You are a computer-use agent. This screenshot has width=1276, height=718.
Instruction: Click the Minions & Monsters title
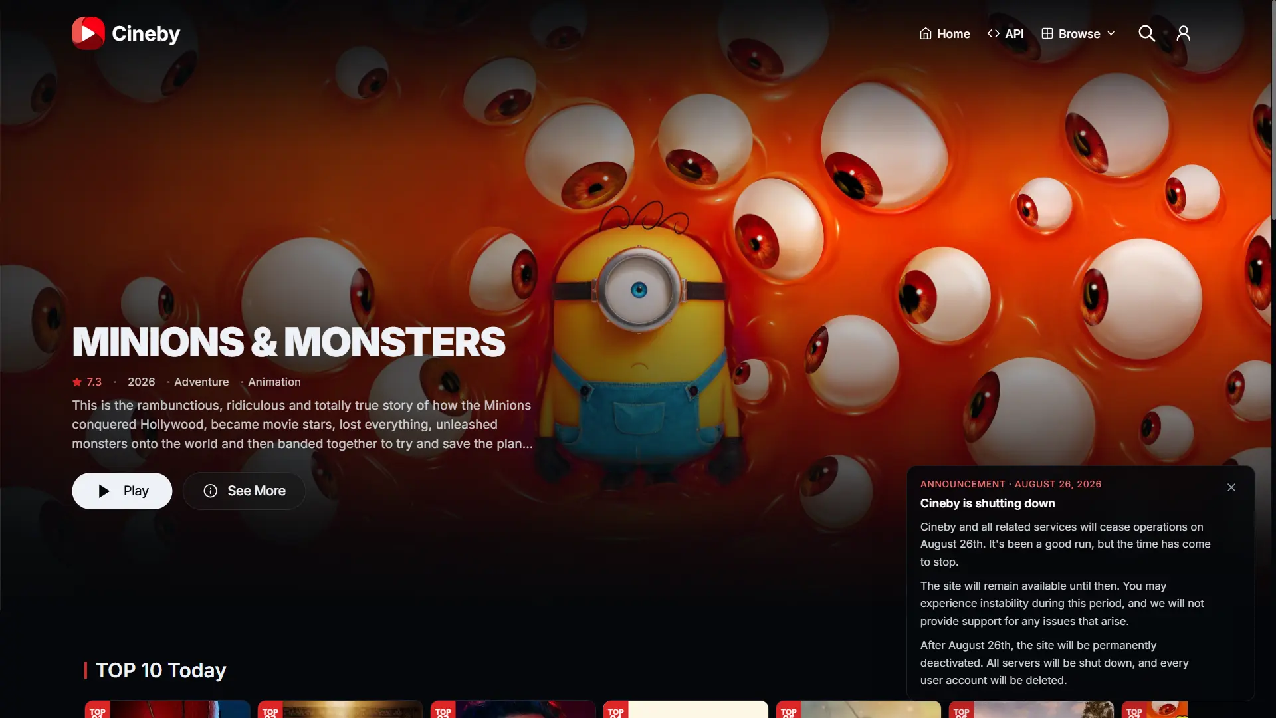tap(289, 342)
